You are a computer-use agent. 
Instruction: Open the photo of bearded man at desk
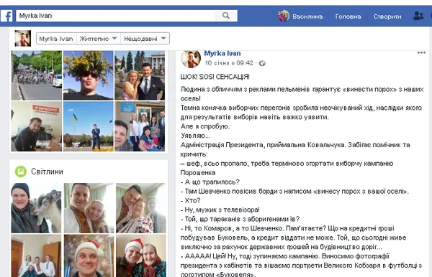[x=37, y=126]
